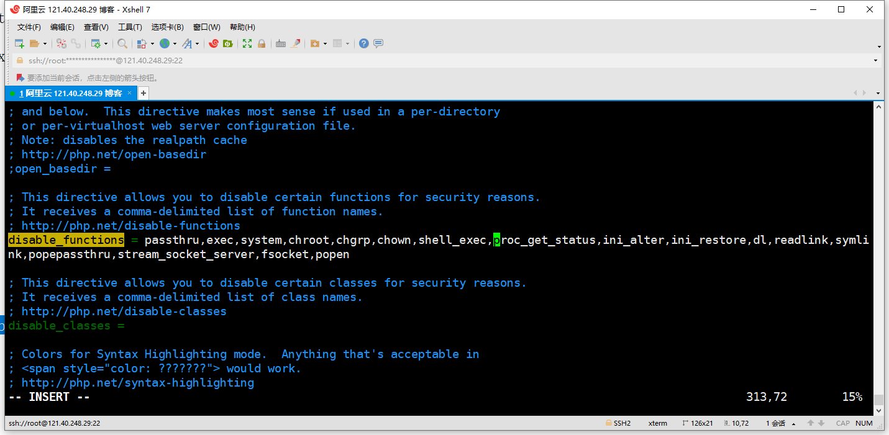Open the 帮助(H) menu

pos(242,27)
